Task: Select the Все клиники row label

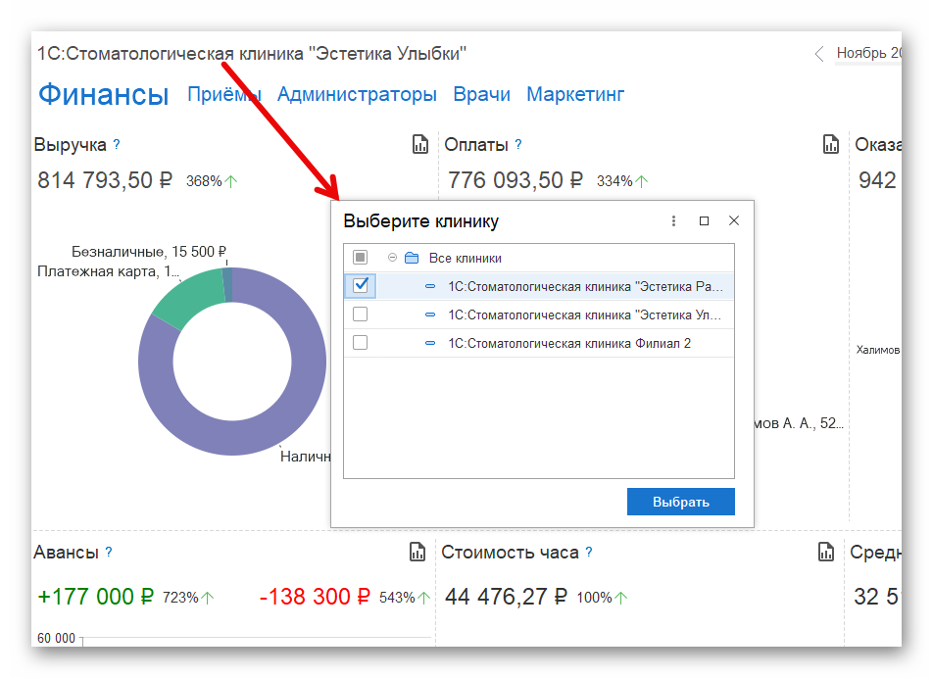Action: click(465, 258)
